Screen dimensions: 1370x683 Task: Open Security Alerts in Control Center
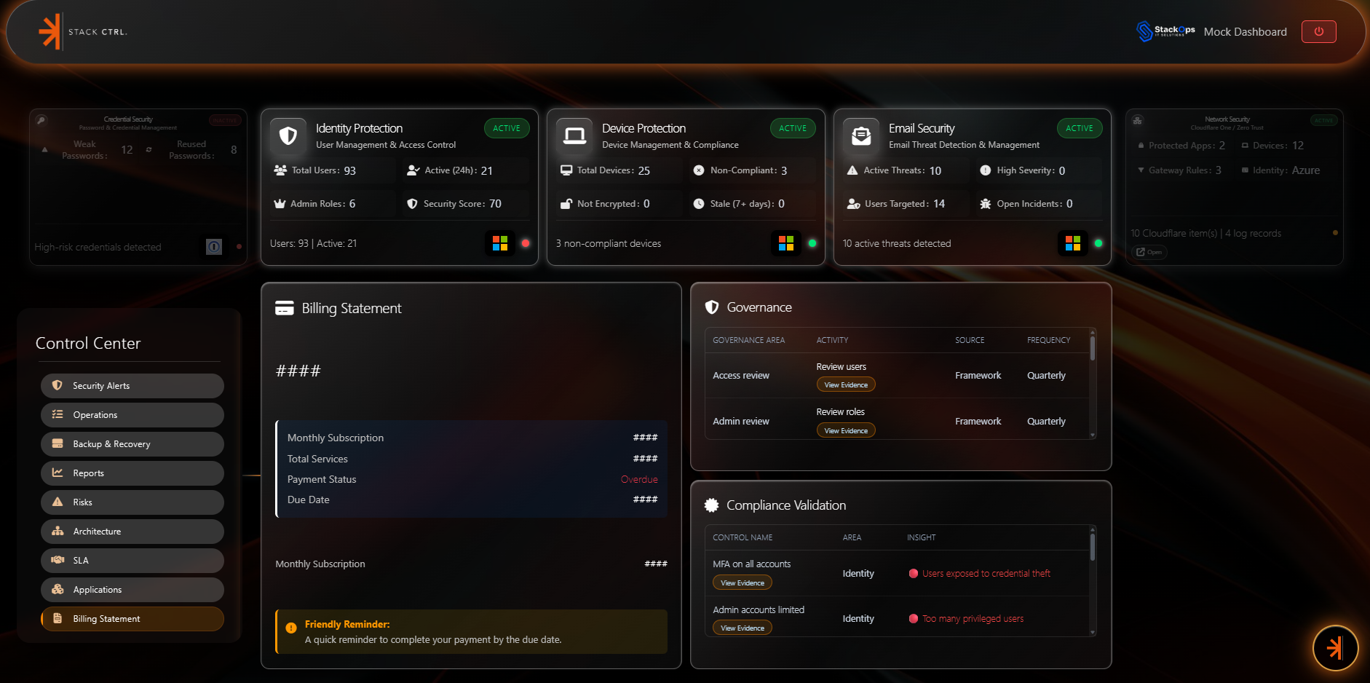(132, 386)
